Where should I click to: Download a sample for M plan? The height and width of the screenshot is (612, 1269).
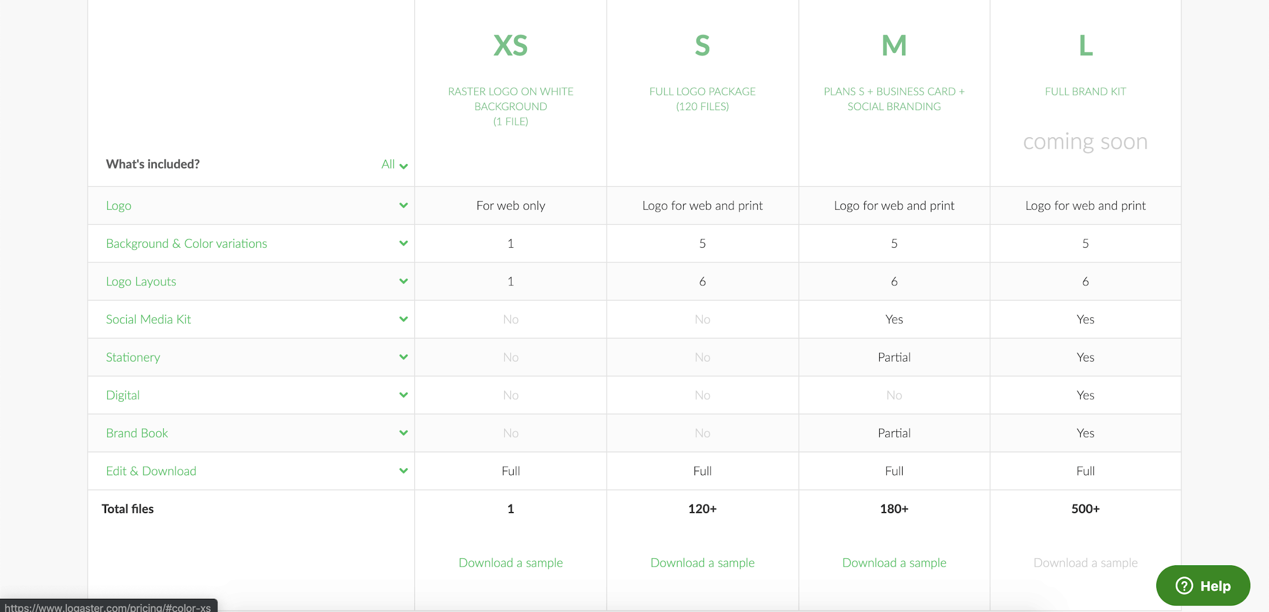[x=894, y=563]
